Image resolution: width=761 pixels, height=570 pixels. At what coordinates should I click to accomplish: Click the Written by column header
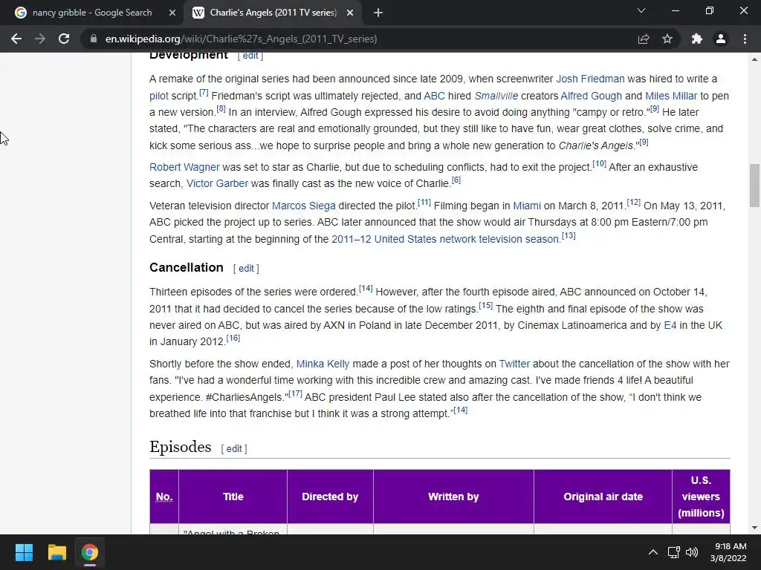pos(453,497)
